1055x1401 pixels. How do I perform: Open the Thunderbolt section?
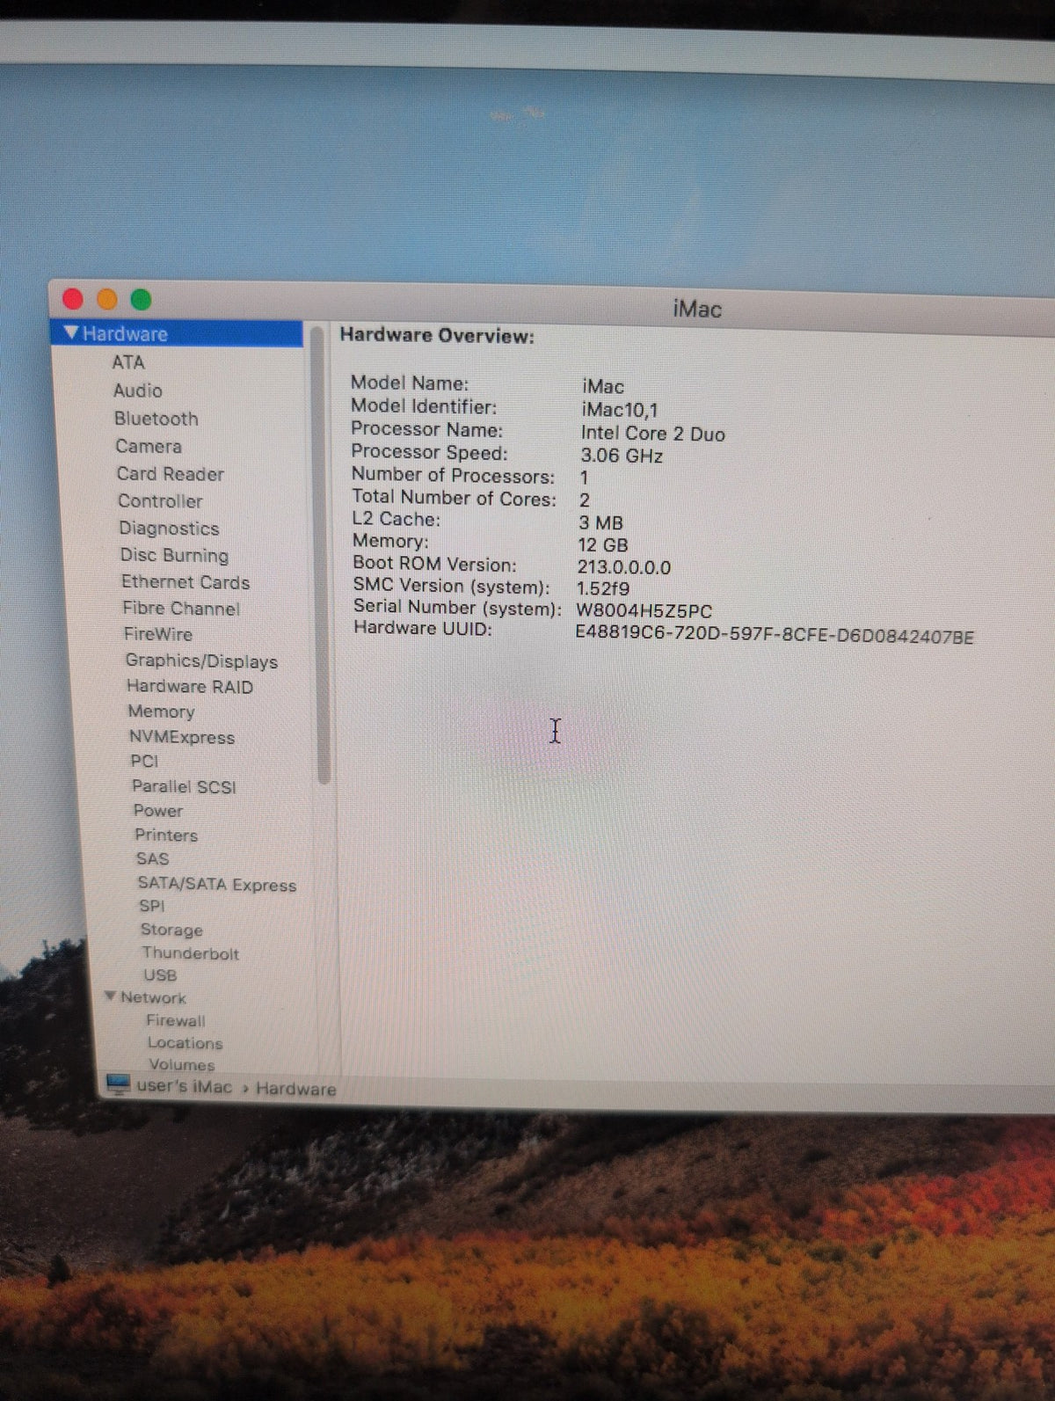pyautogui.click(x=191, y=953)
